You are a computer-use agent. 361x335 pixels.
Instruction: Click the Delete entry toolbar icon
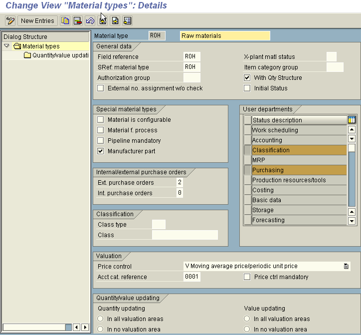point(78,21)
